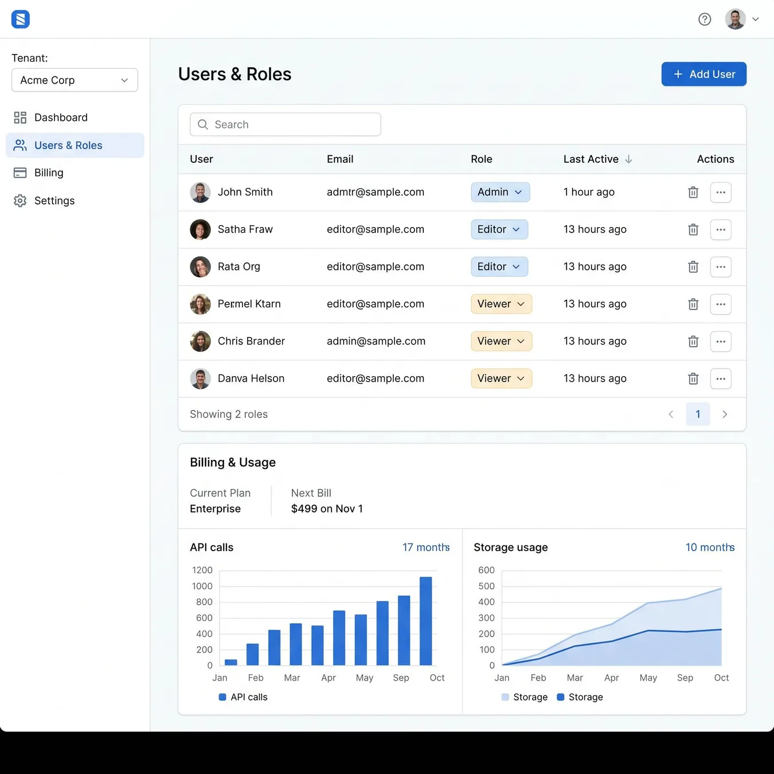Click the Users & Roles people icon
The width and height of the screenshot is (774, 774).
point(20,146)
